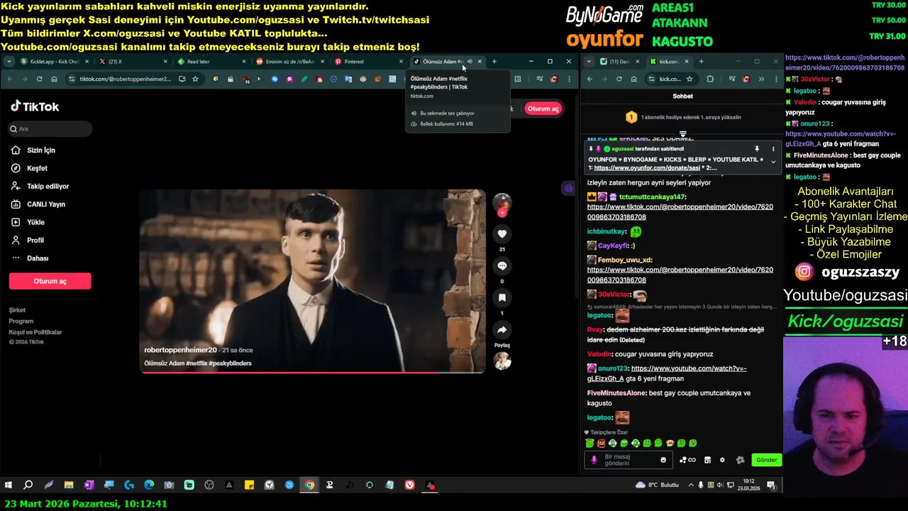Image resolution: width=908 pixels, height=511 pixels.
Task: Open Program footer link
Action: click(x=21, y=321)
